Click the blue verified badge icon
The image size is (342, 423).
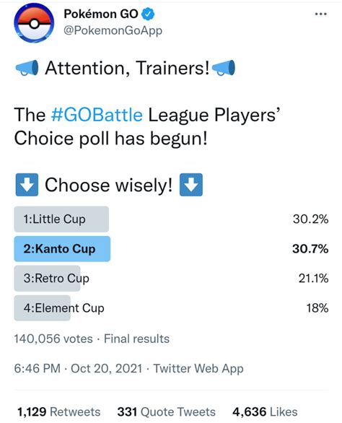click(148, 14)
